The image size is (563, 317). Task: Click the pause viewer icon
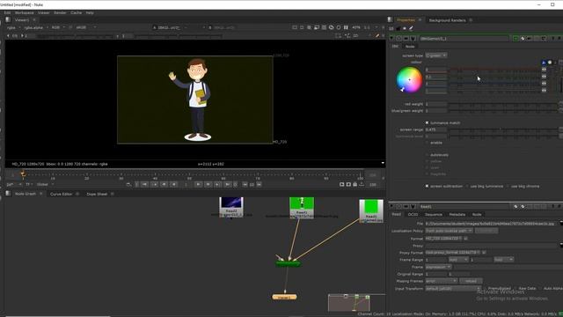click(346, 27)
